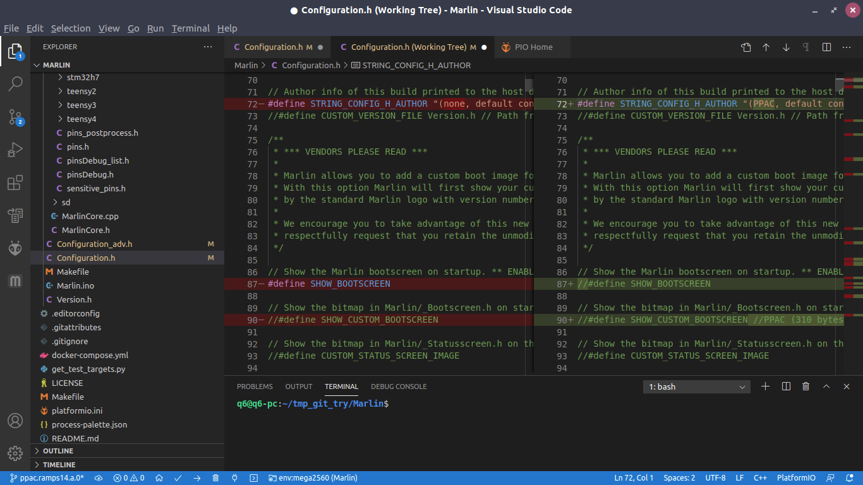Open the PlatformIO alien icon view

coord(15,248)
